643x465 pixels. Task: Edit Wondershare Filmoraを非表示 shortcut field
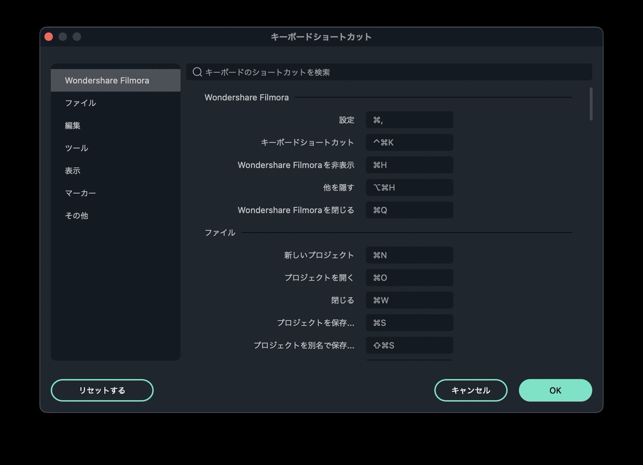point(409,165)
